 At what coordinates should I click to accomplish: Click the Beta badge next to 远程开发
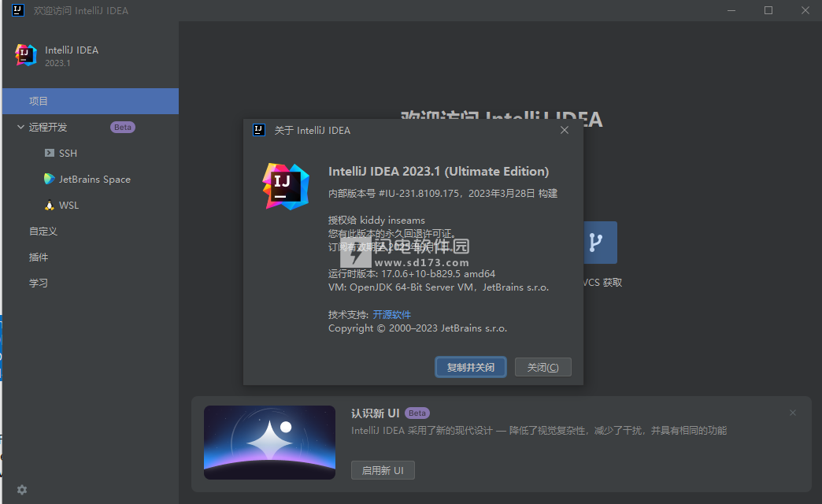click(x=123, y=127)
